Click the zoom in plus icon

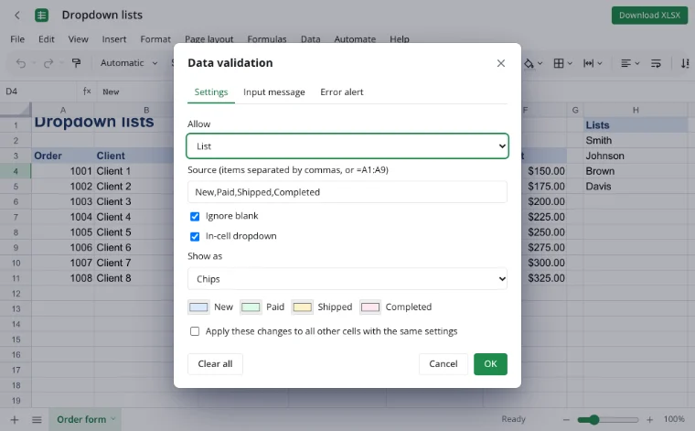pyautogui.click(x=650, y=419)
